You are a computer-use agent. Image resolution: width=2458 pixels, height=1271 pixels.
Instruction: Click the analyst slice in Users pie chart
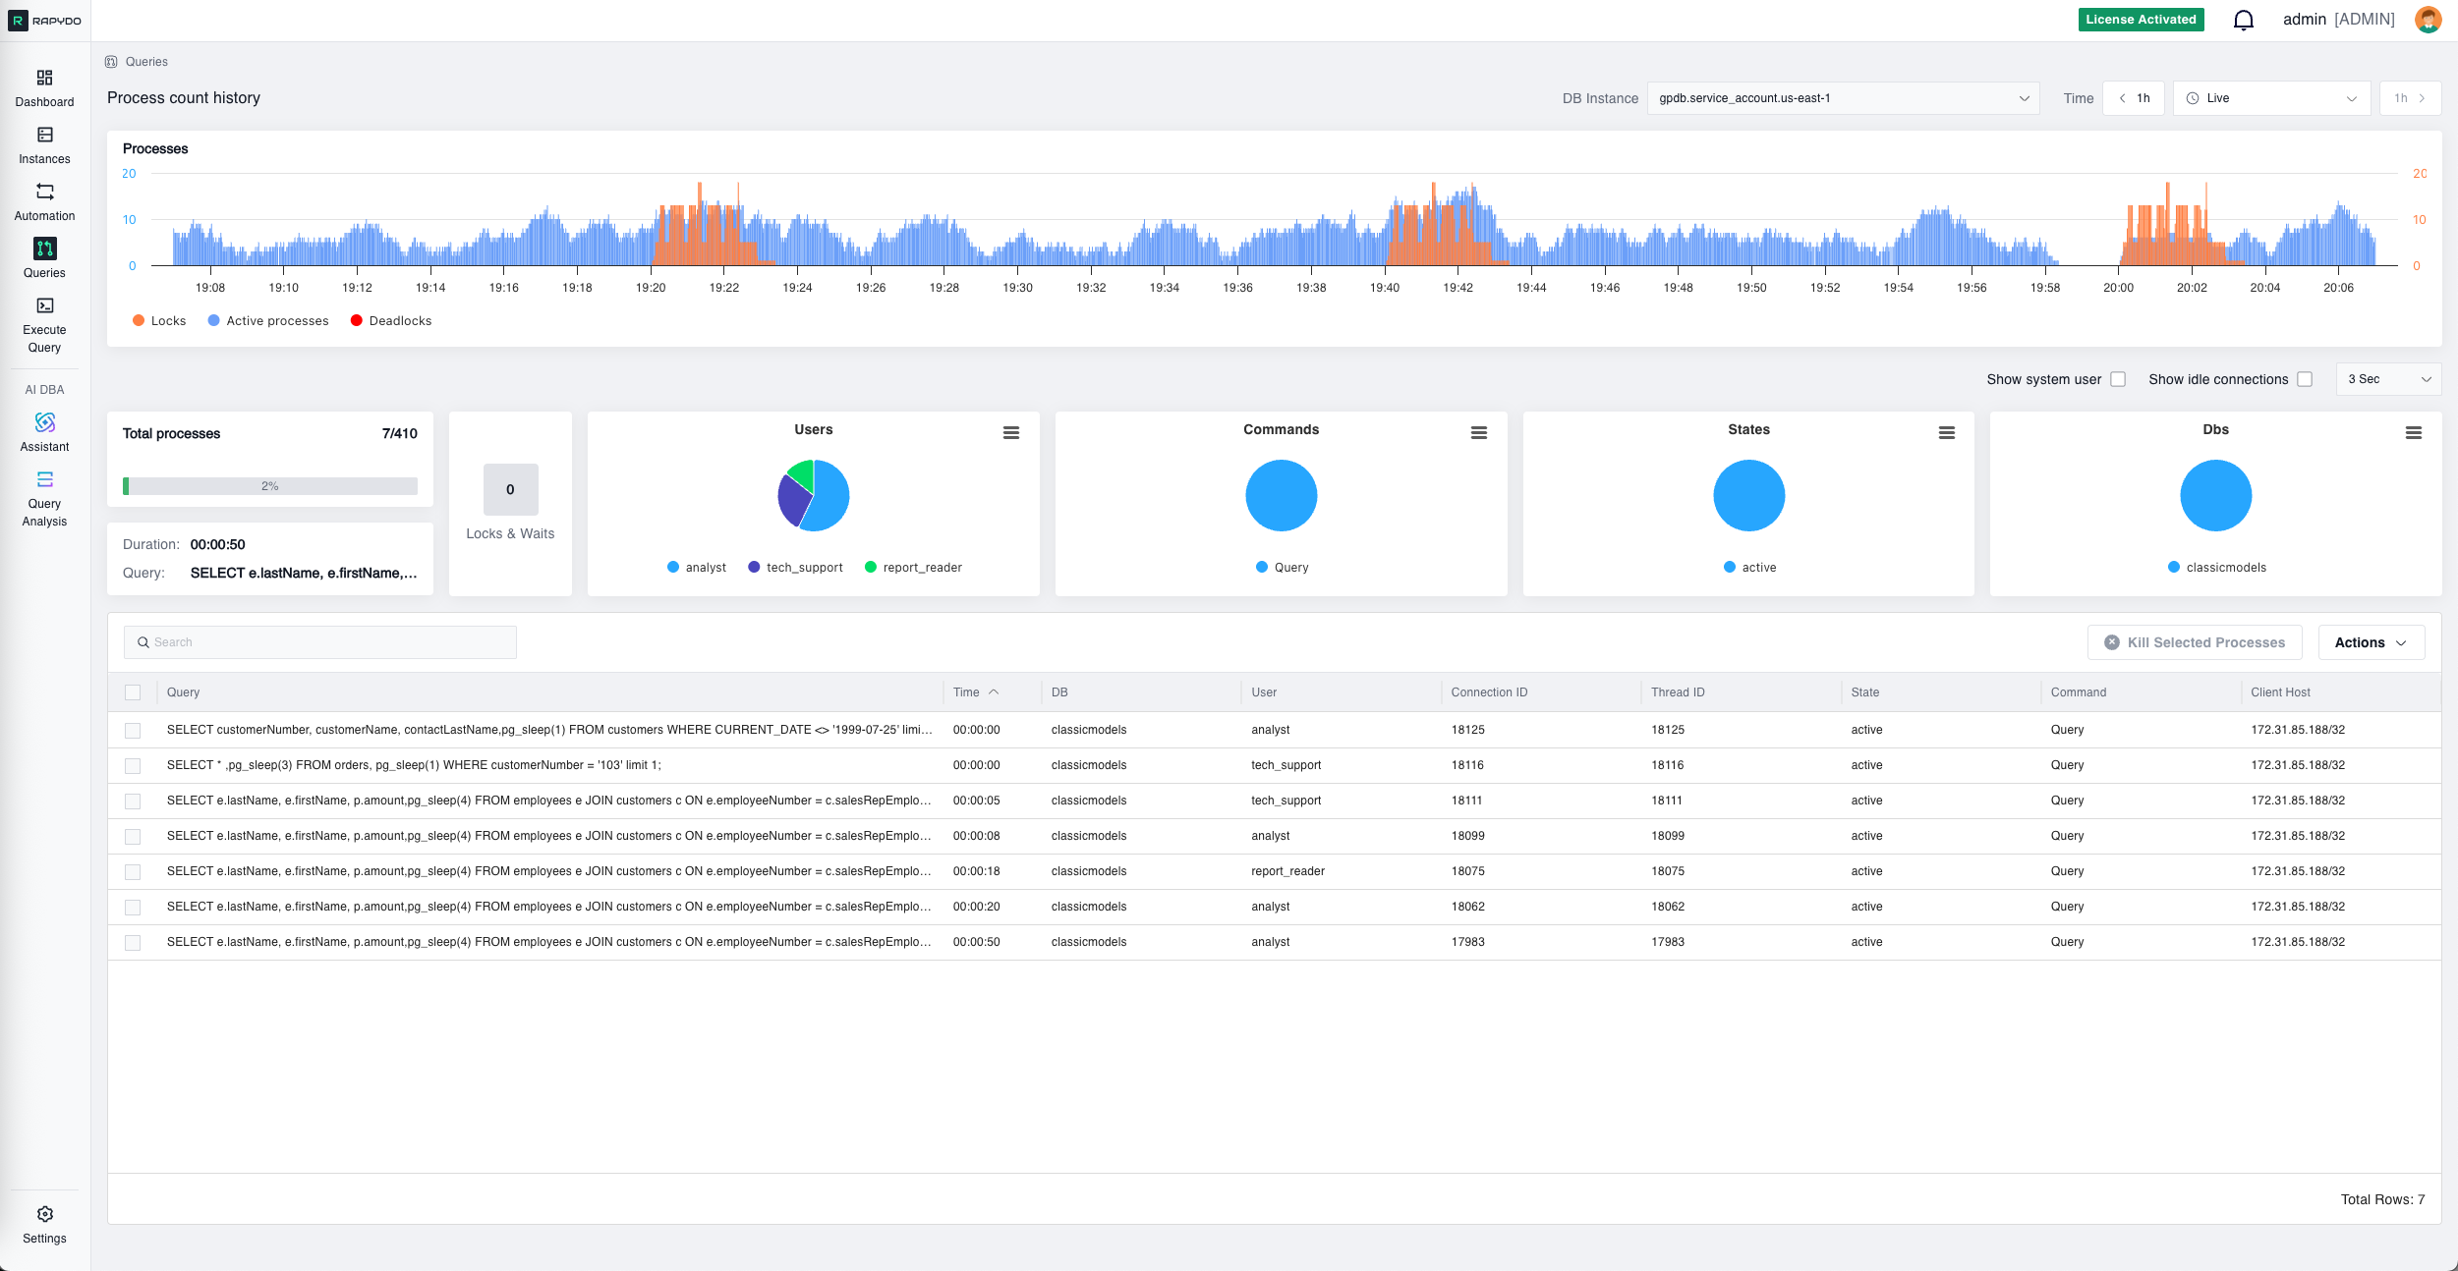click(x=830, y=496)
